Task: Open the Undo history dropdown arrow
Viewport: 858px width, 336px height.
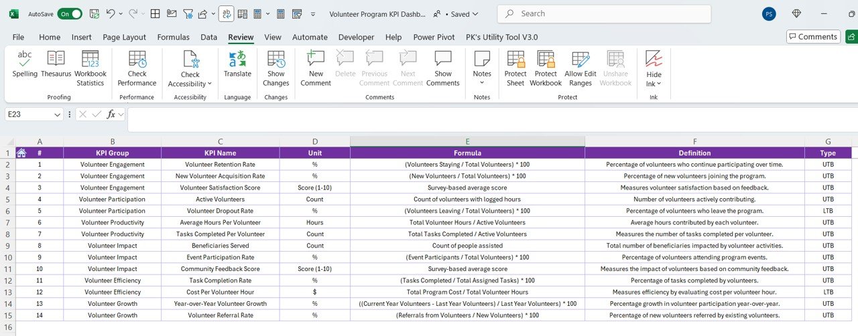Action: pos(121,13)
